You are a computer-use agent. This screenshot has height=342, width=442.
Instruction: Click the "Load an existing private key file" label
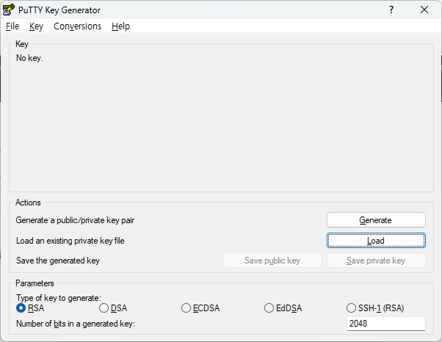click(70, 241)
